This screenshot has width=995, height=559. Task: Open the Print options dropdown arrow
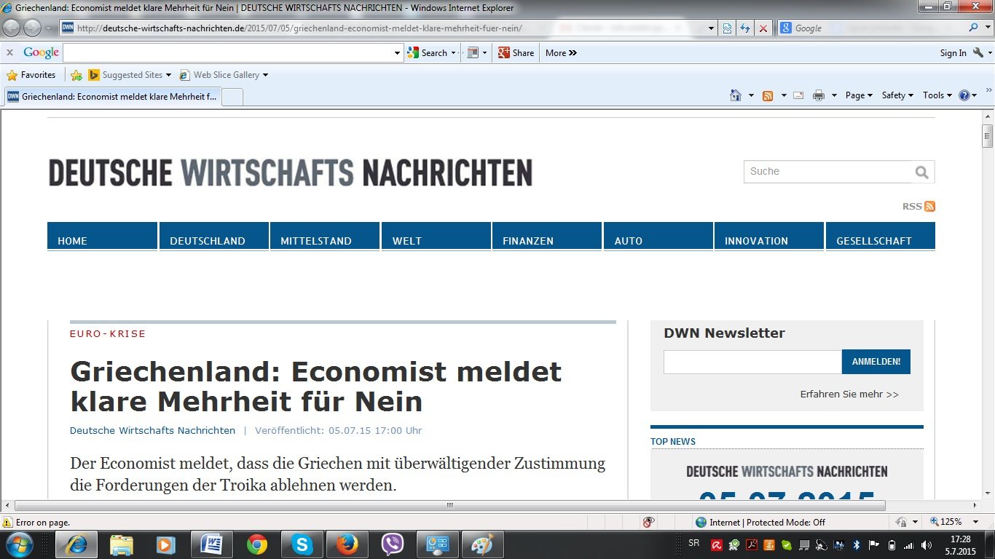click(x=834, y=95)
